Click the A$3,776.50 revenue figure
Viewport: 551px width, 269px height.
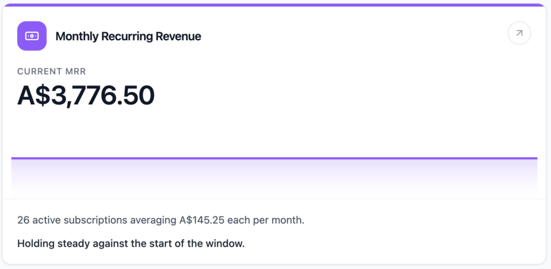(86, 96)
